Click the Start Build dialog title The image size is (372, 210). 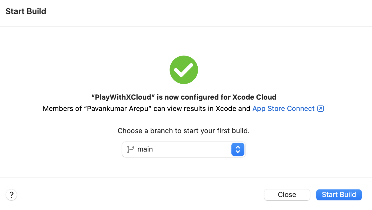(x=26, y=11)
